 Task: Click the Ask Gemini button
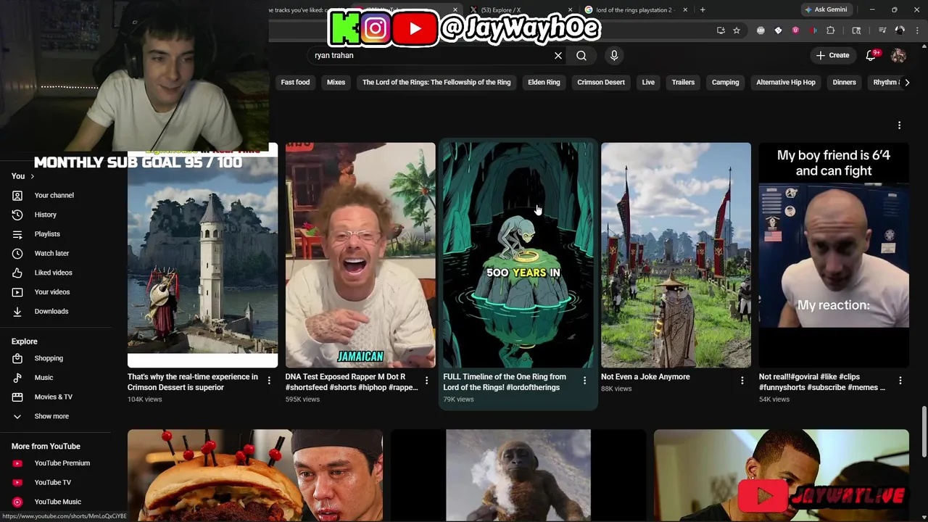826,9
